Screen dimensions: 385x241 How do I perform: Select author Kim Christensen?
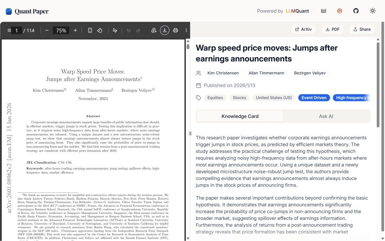click(223, 73)
